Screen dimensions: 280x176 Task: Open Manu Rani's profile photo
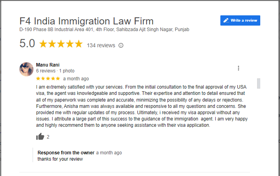click(26, 69)
